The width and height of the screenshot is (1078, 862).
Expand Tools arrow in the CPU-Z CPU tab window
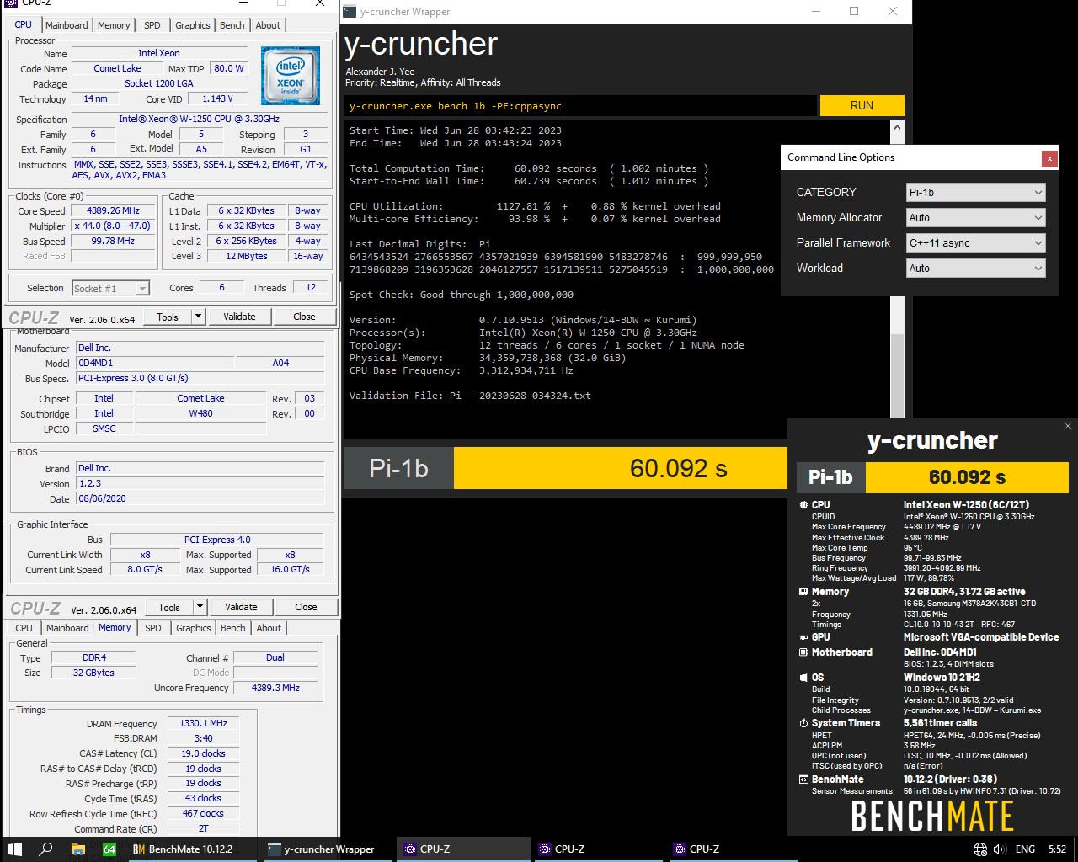(x=199, y=317)
